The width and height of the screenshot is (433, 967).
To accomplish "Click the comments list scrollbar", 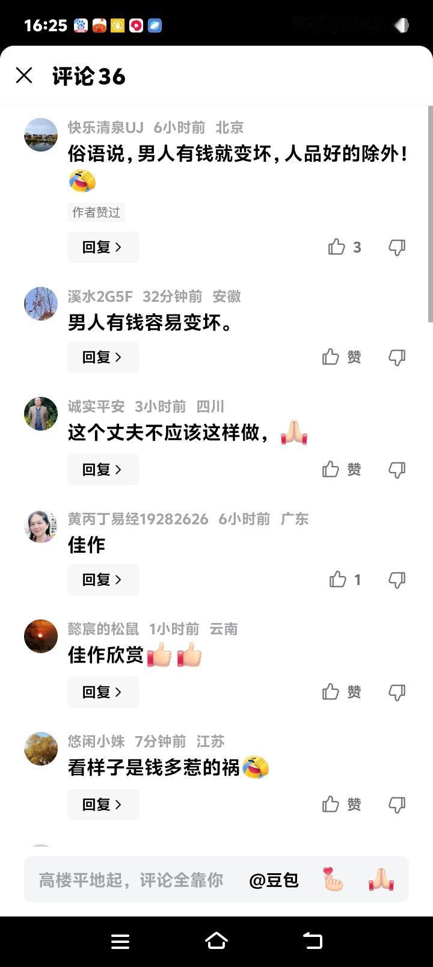I will point(430,213).
